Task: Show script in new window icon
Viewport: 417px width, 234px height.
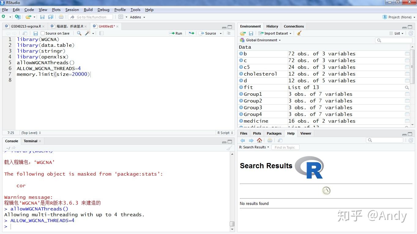Action: [x=25, y=33]
